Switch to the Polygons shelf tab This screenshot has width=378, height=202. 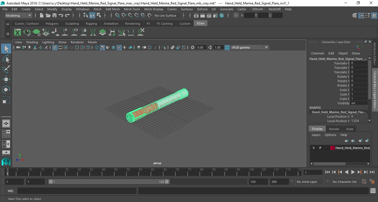52,24
